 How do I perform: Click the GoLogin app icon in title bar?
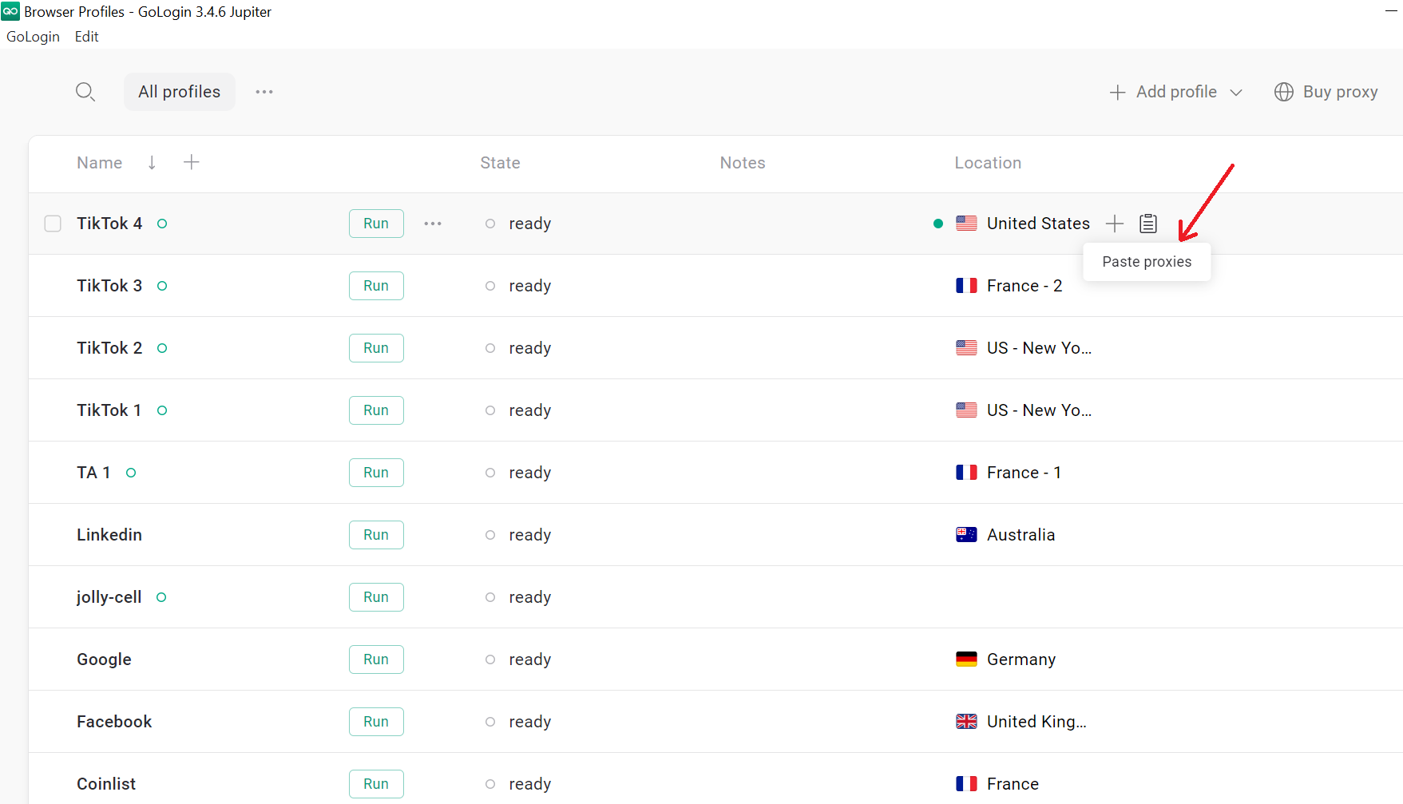pos(10,11)
